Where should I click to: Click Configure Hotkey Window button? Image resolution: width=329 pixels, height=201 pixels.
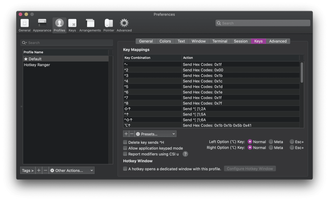pos(250,169)
